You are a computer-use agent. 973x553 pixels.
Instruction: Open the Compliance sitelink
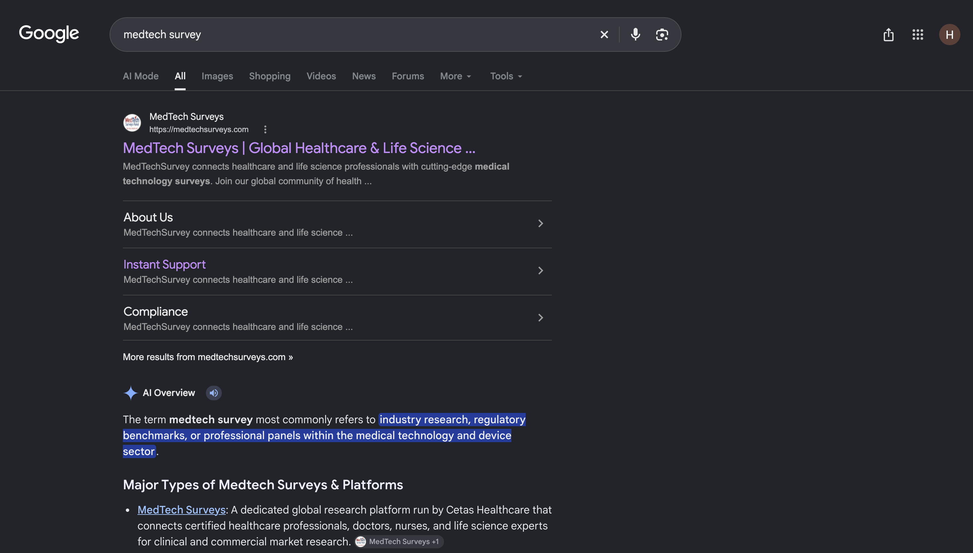coord(155,311)
